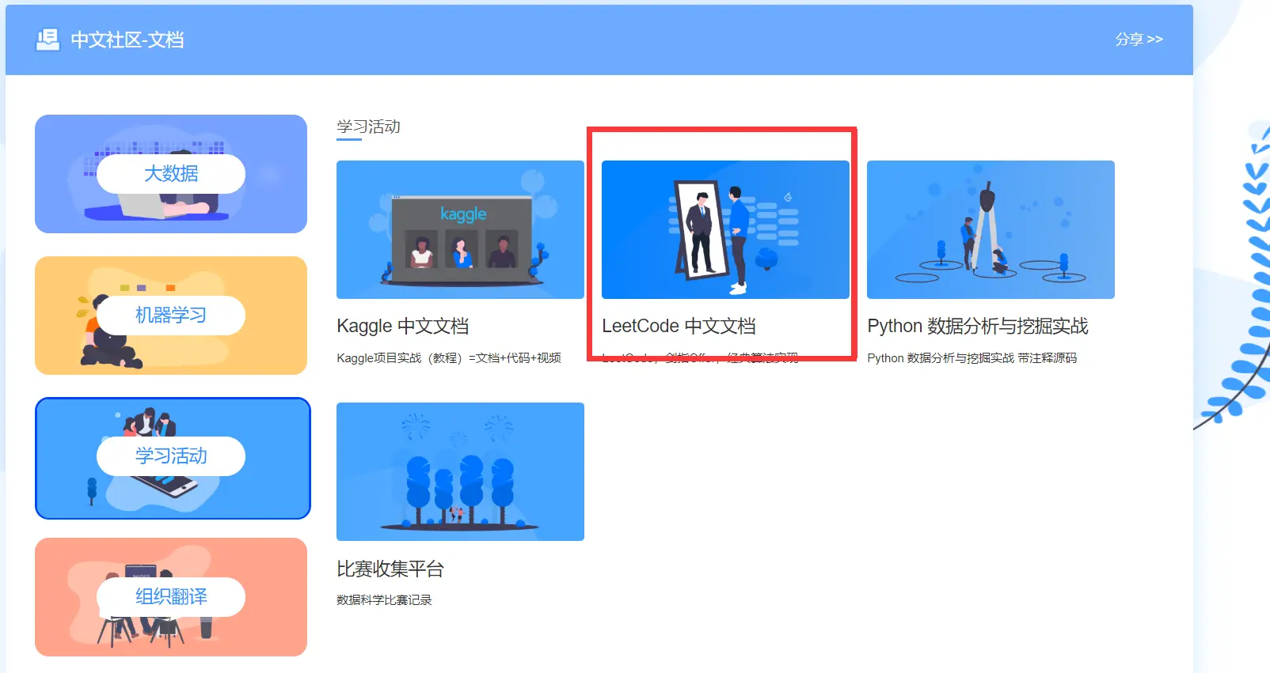Open the 比赛收集平台 thumbnail with trees
The image size is (1270, 673).
click(x=460, y=471)
